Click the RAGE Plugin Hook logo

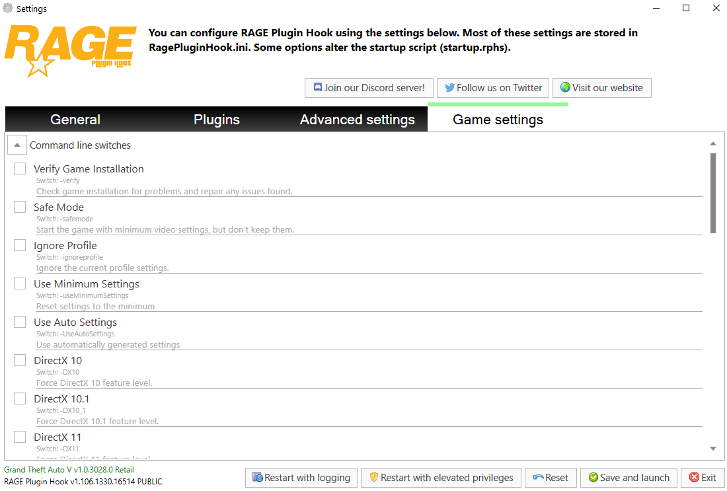coord(71,51)
